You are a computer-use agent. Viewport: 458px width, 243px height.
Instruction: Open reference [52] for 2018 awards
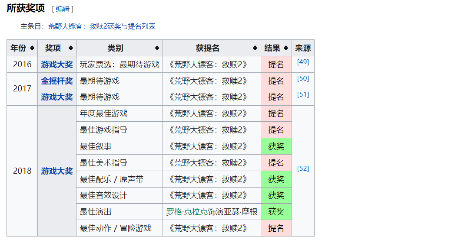point(303,168)
